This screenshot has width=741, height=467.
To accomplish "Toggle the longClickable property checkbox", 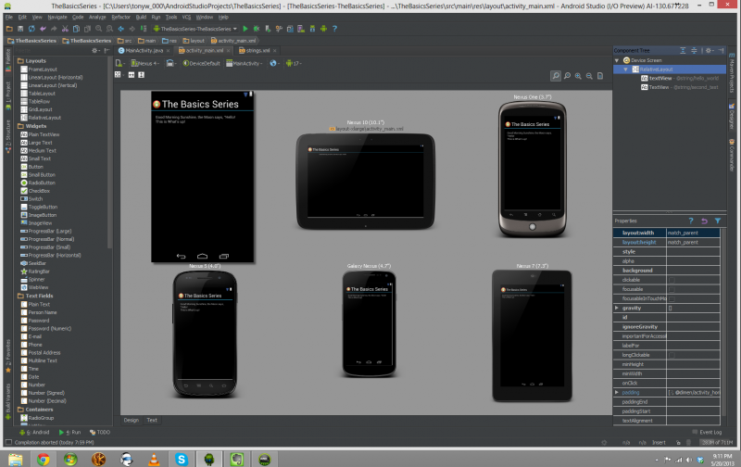I will click(672, 355).
